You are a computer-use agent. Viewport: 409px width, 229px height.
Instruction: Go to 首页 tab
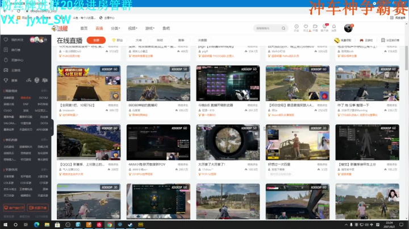pos(84,28)
